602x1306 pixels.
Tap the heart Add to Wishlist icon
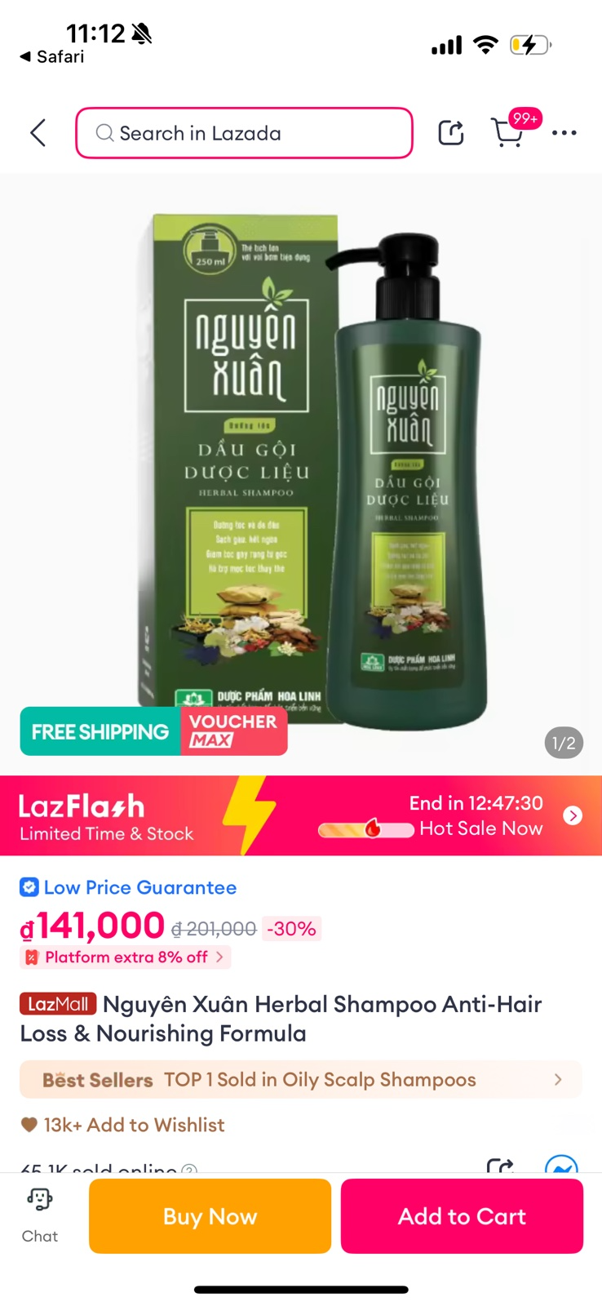29,1125
